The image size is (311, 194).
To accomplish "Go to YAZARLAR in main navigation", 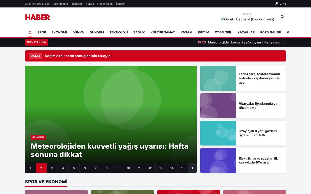I will click(246, 32).
